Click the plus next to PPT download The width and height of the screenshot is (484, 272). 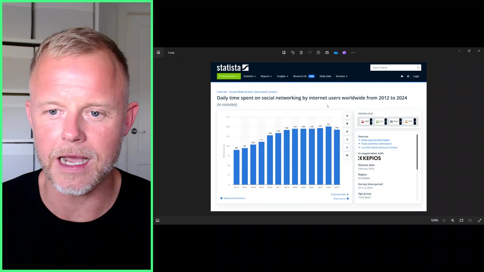[415, 121]
